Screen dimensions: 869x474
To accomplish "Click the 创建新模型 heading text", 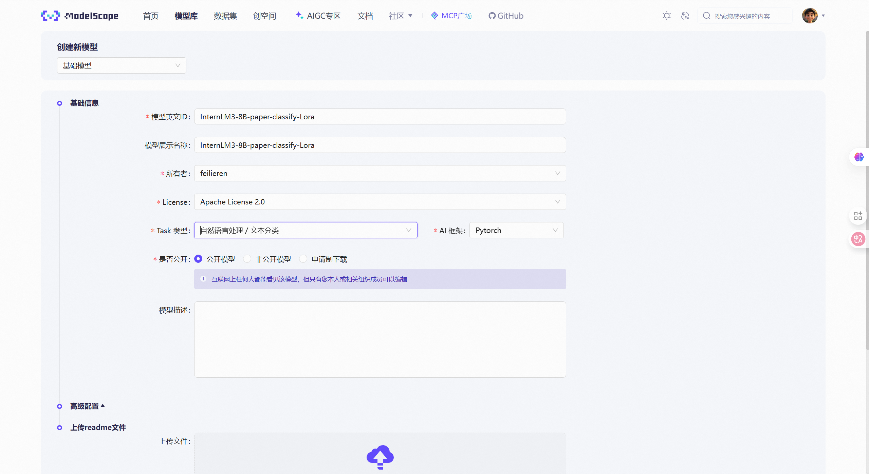I will pyautogui.click(x=77, y=47).
